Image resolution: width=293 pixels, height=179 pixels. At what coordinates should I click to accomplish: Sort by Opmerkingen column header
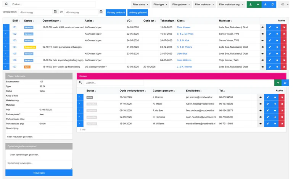[x=52, y=21]
